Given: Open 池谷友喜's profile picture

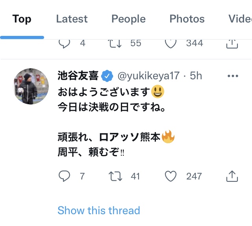Looking at the screenshot, I should (x=31, y=86).
